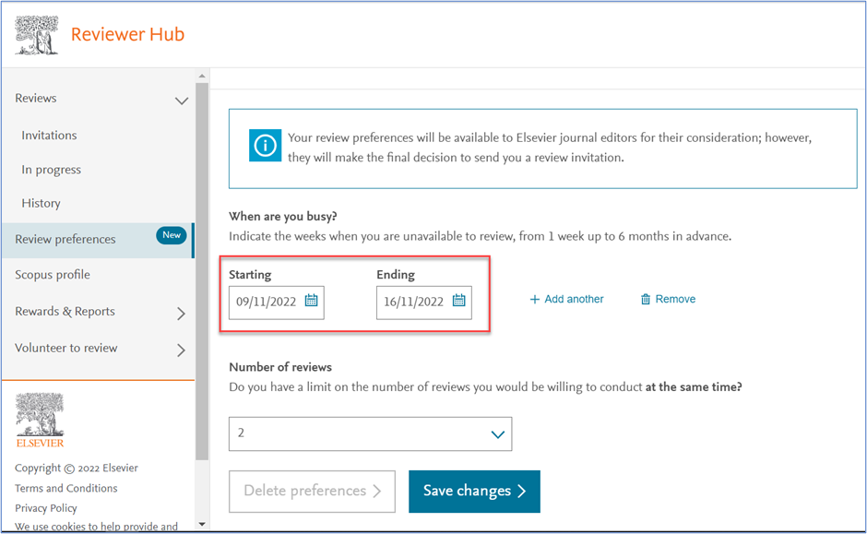867x534 pixels.
Task: Click the trash icon next to Remove
Action: pyautogui.click(x=646, y=299)
